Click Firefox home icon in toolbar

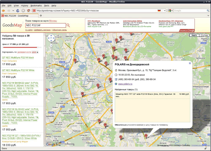coord(28,11)
